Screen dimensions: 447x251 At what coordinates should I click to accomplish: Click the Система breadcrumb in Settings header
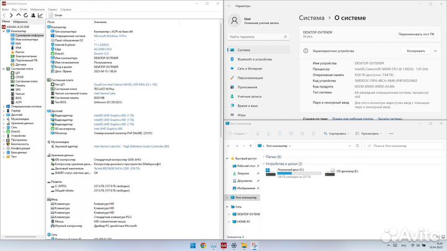[312, 17]
